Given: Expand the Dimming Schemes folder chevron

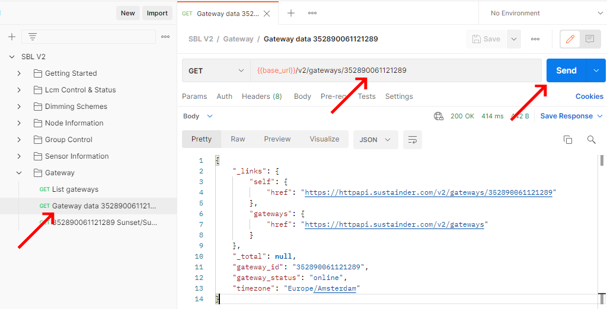Looking at the screenshot, I should coord(19,107).
